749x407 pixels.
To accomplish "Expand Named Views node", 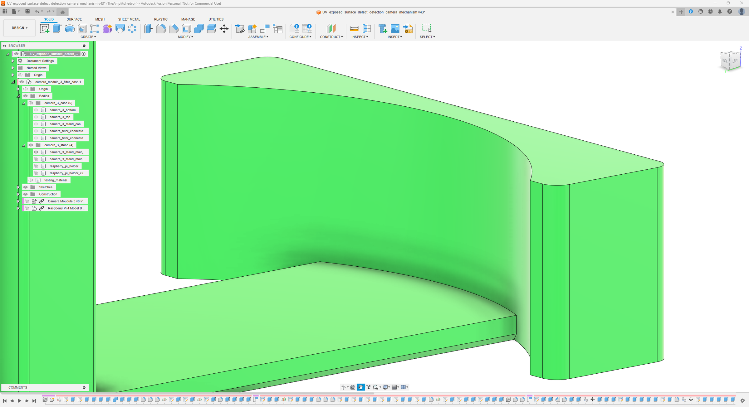I will (13, 68).
